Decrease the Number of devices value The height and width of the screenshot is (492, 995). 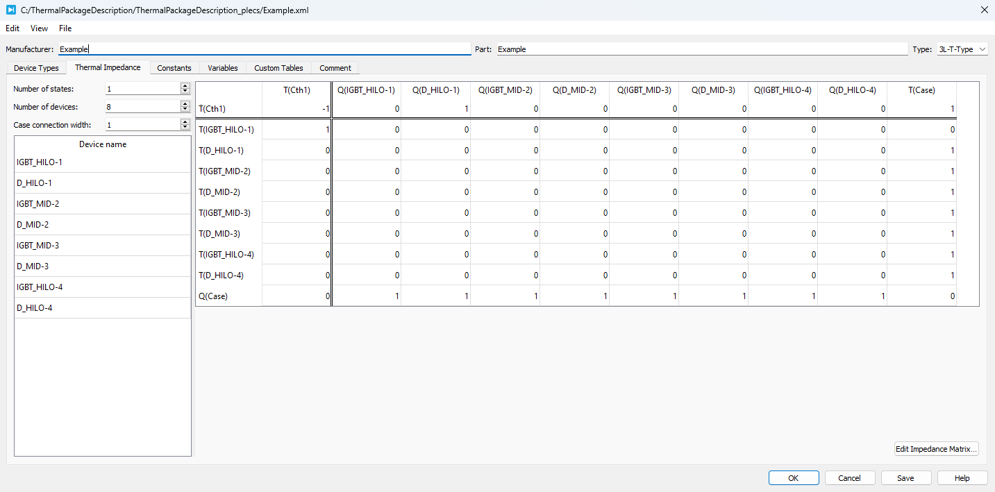pyautogui.click(x=185, y=110)
